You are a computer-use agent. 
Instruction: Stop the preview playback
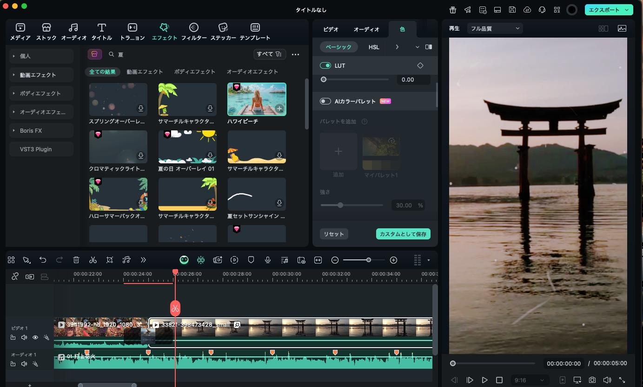click(x=499, y=380)
